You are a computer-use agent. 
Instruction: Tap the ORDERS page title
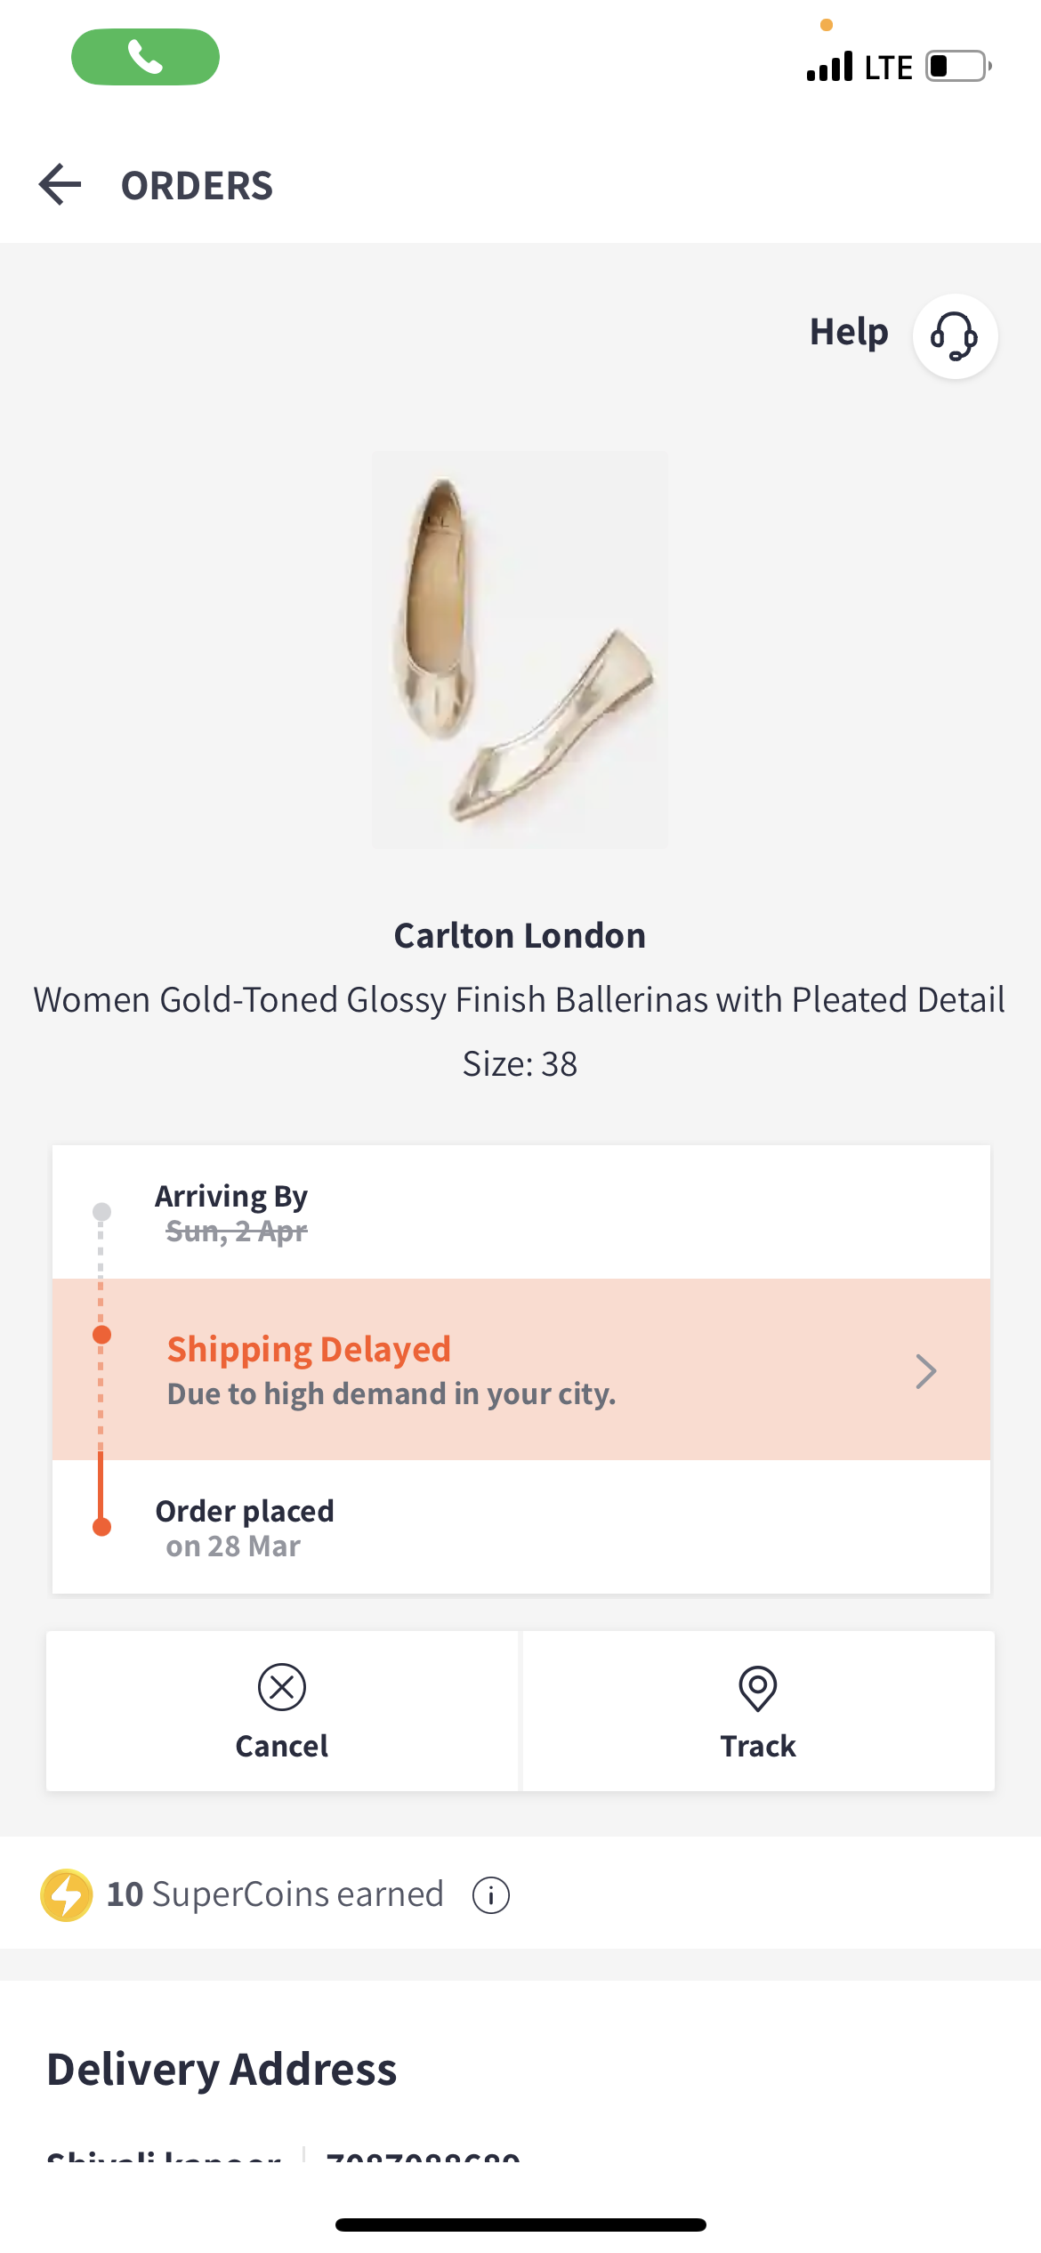click(197, 186)
